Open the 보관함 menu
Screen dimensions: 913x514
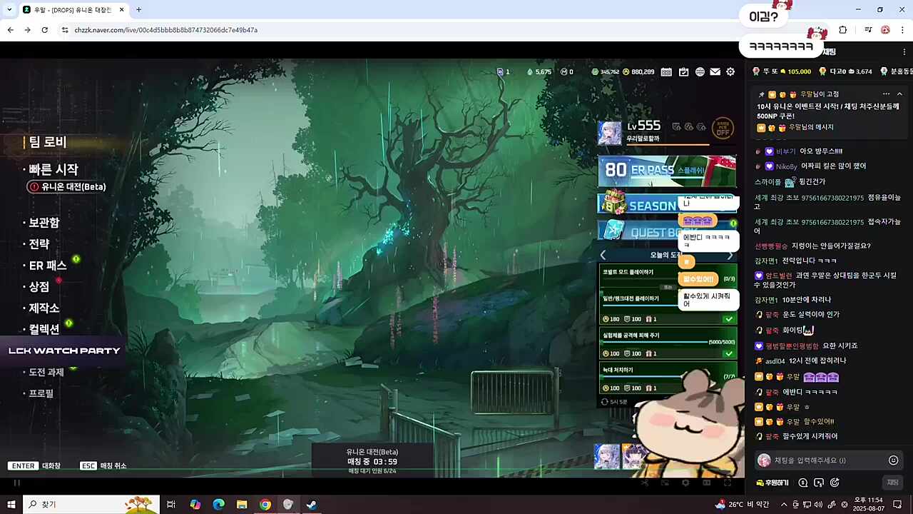coord(44,223)
